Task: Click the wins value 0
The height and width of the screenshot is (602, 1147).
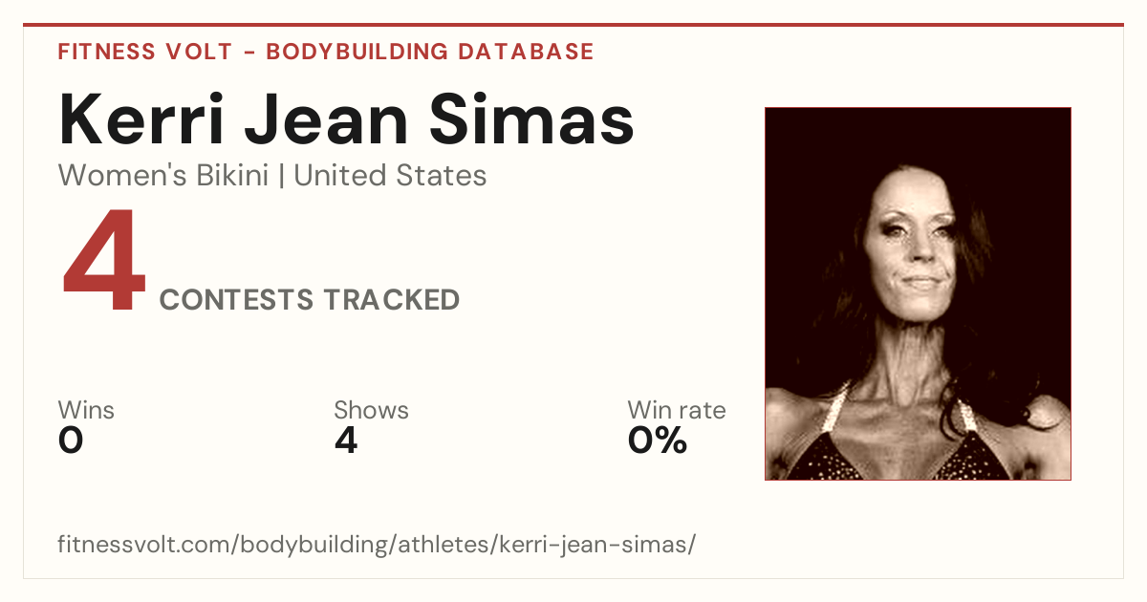Action: pos(71,441)
